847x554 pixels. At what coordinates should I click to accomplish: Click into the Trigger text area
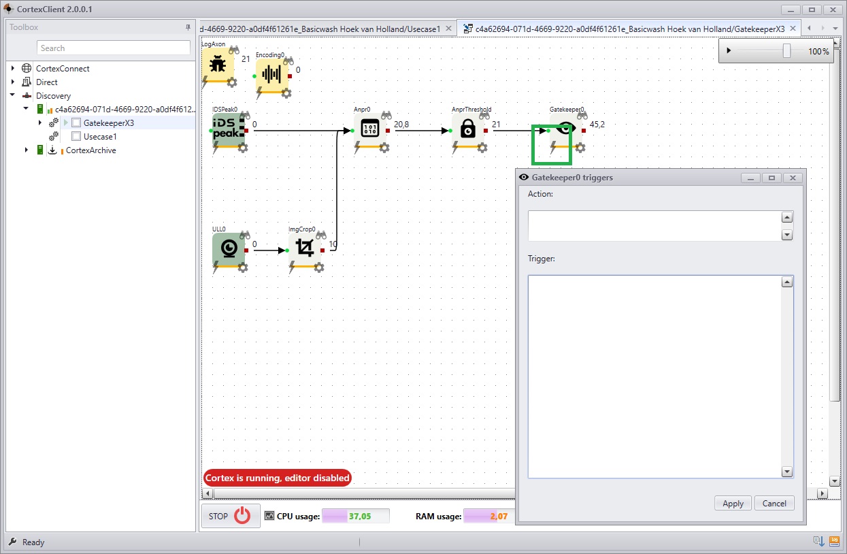coord(655,376)
